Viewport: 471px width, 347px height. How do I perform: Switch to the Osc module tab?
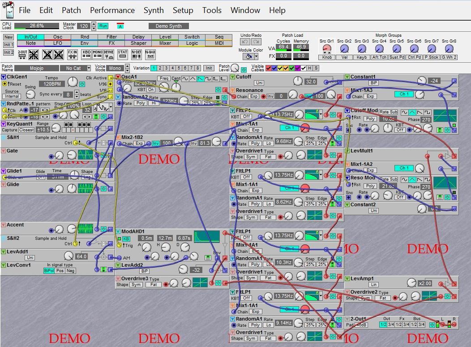58,37
